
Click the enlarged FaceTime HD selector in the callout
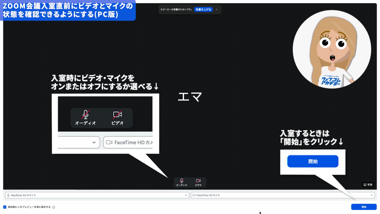click(x=128, y=142)
